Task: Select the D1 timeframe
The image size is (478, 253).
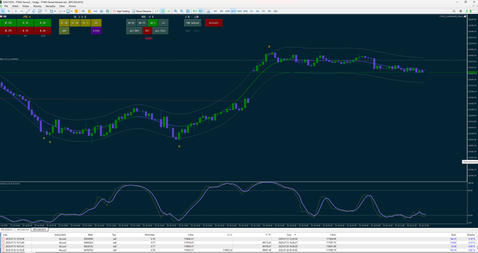Action: (264, 11)
